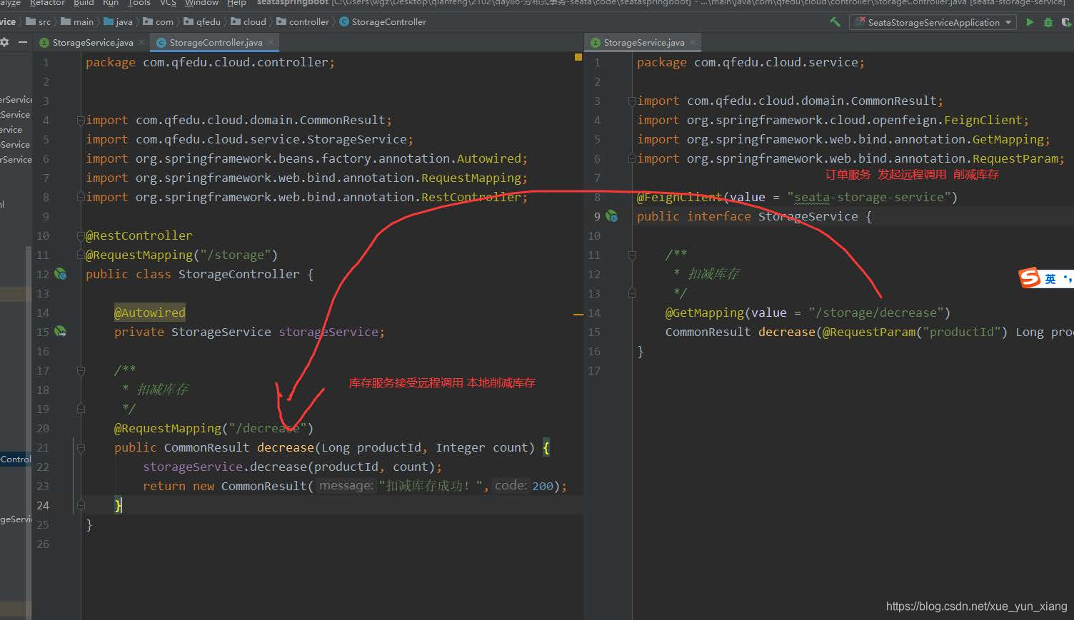Open the Build menu

(x=84, y=3)
